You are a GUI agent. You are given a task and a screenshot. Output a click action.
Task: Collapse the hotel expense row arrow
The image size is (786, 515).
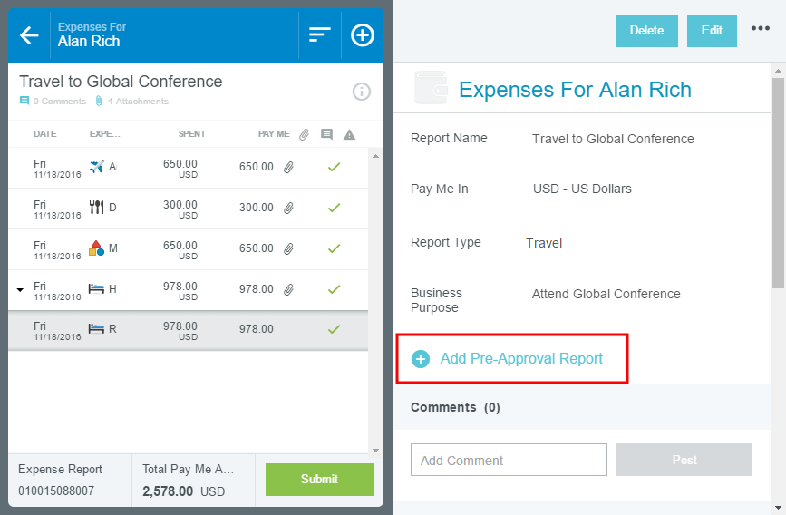point(20,290)
